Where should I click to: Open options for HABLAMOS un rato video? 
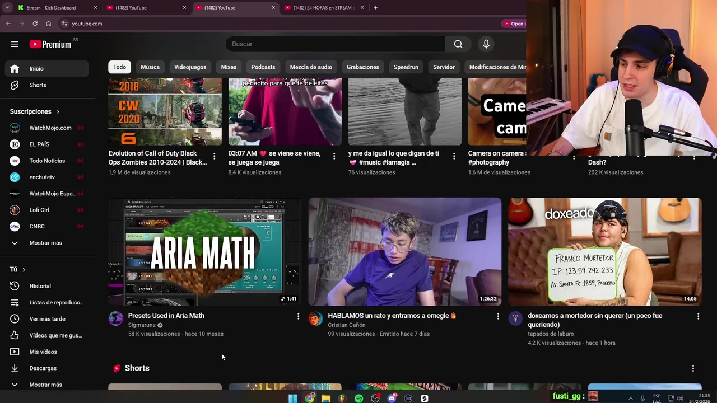coord(498,316)
